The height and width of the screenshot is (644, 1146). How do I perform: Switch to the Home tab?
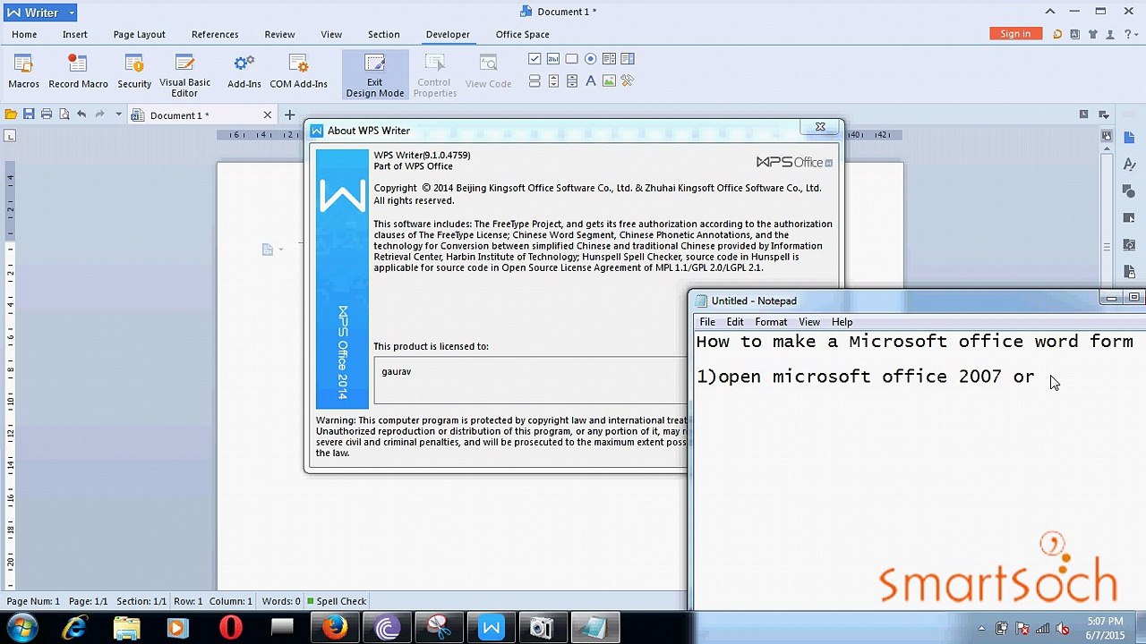24,34
